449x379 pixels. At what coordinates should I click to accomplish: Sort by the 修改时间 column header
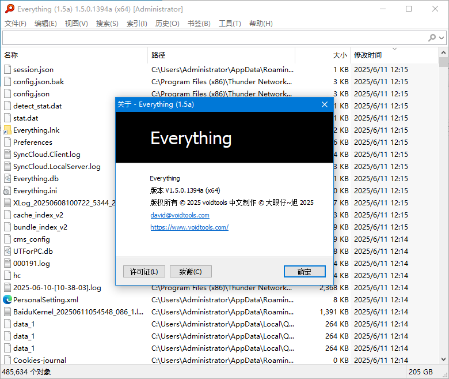pos(394,55)
